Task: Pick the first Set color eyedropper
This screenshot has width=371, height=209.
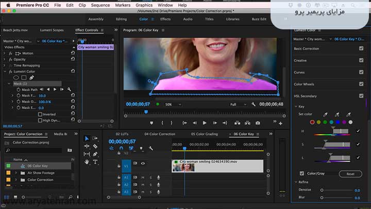Action: click(325, 114)
